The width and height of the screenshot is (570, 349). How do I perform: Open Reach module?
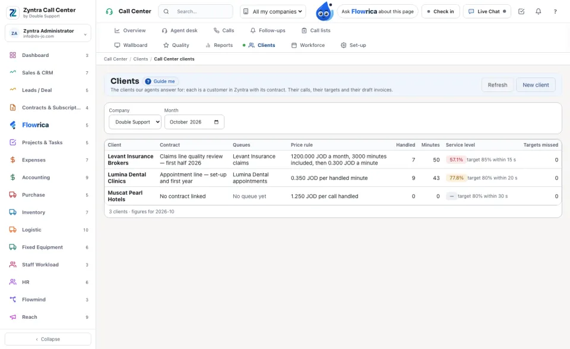coord(48,317)
